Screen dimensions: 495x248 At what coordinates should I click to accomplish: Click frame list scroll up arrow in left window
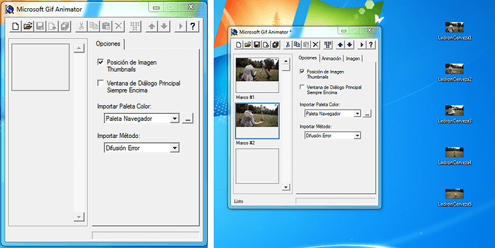[79, 48]
